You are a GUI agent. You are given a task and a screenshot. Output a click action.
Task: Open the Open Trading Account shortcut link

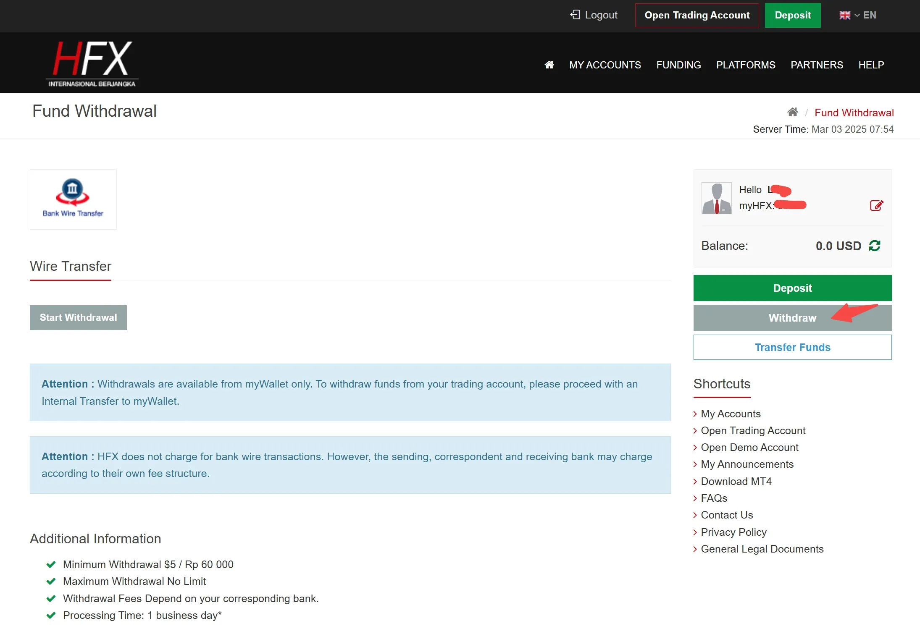753,431
